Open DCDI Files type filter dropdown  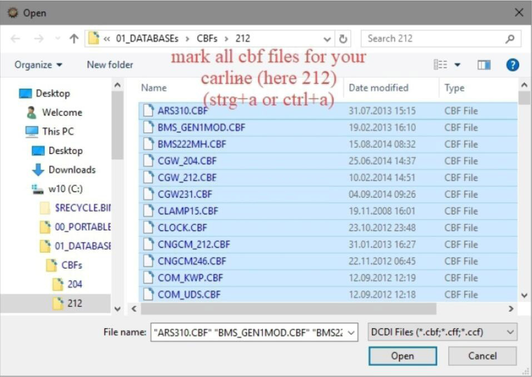point(442,332)
